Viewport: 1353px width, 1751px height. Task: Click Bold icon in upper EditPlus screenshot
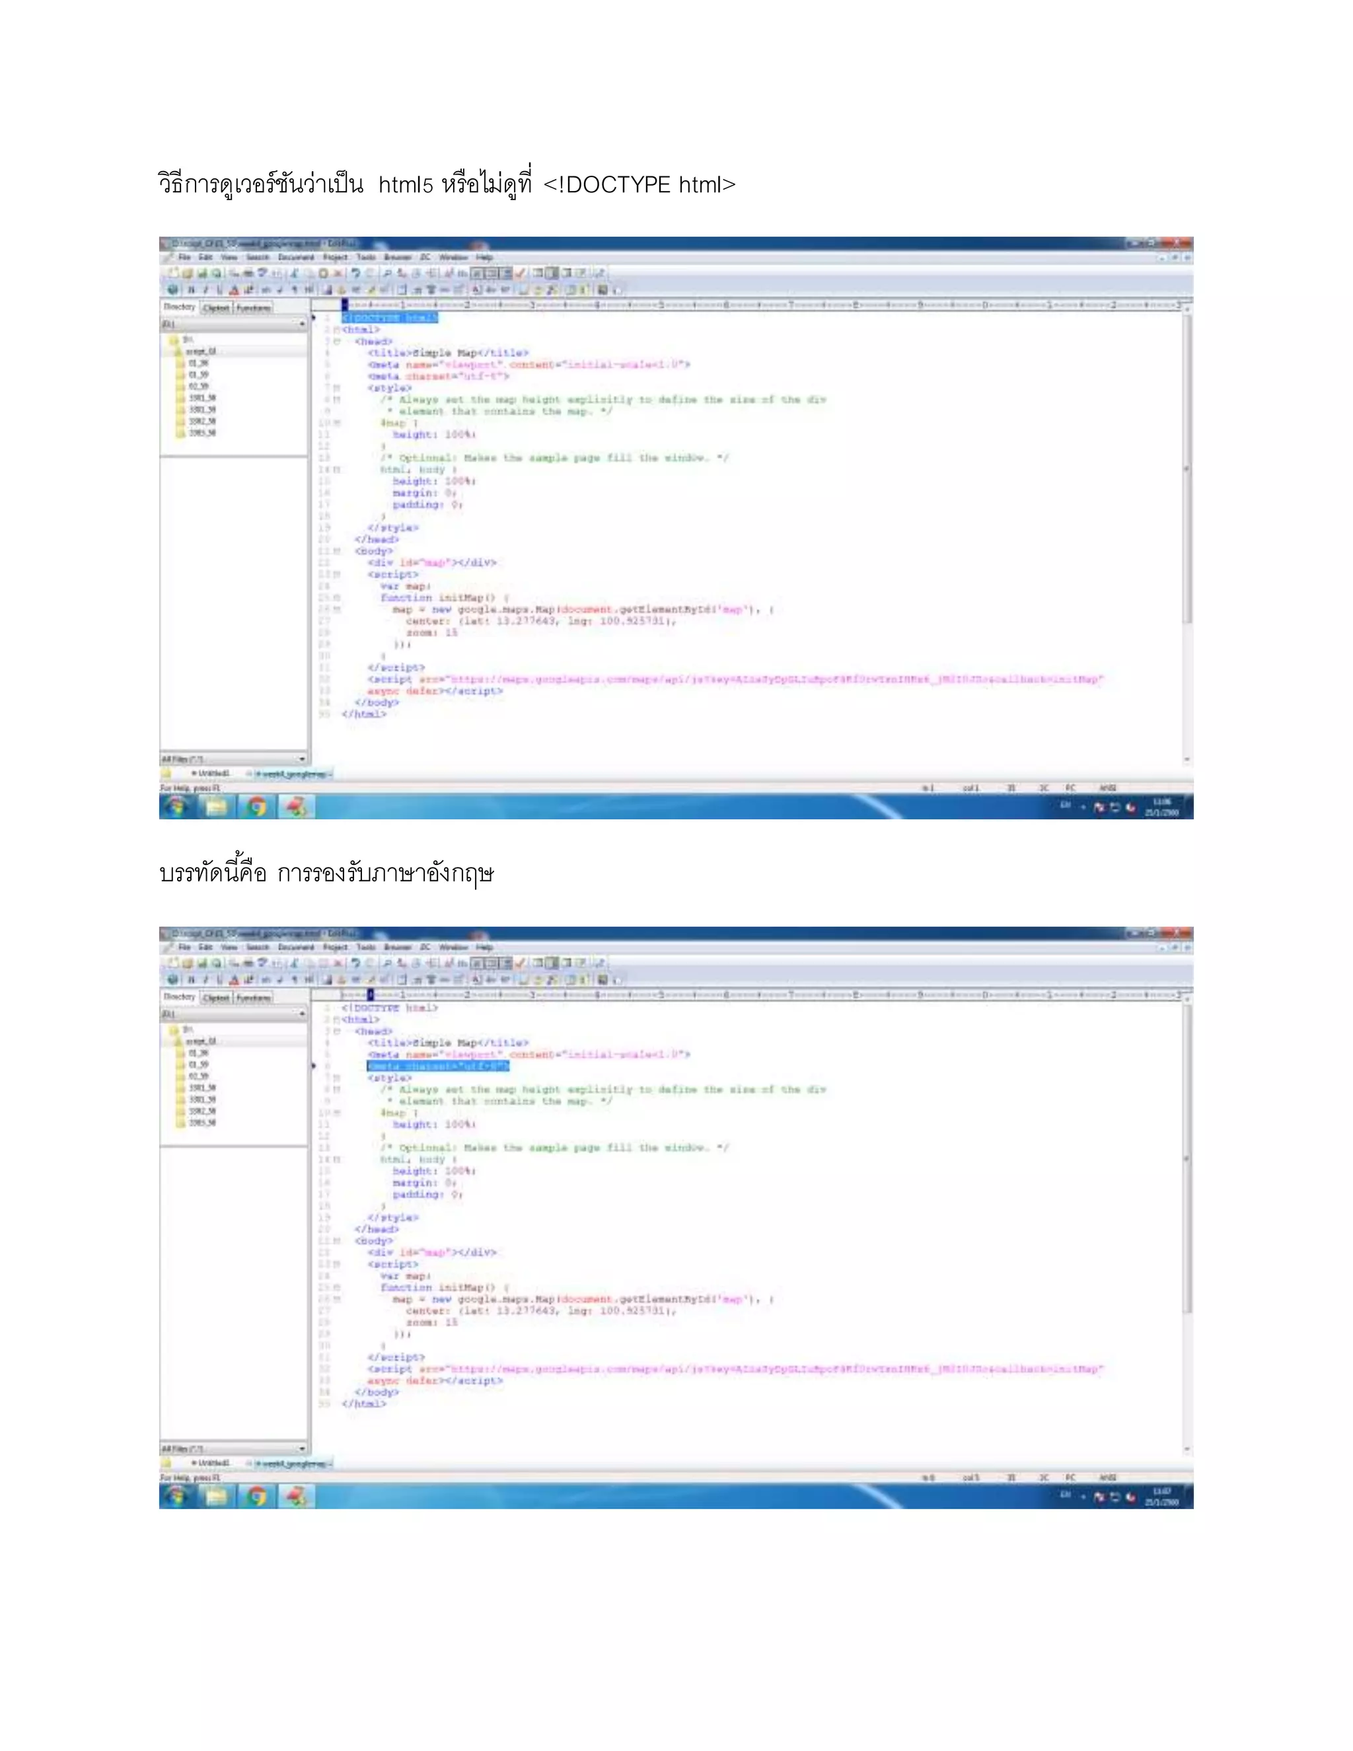(192, 289)
